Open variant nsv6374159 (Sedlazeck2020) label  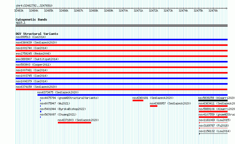coord(36,87)
